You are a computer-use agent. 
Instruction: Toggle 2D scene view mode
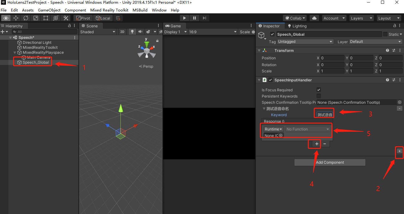(x=122, y=32)
